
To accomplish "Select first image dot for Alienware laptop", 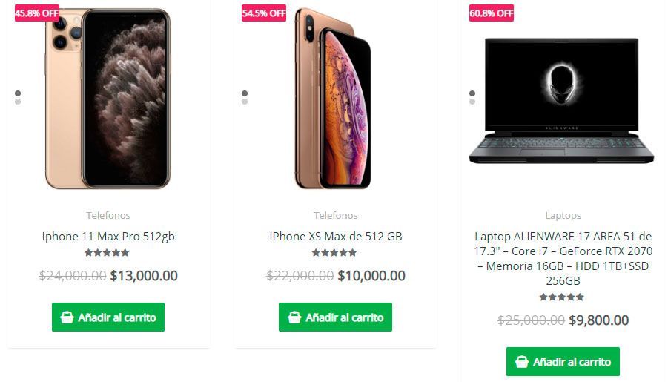I will (x=472, y=93).
